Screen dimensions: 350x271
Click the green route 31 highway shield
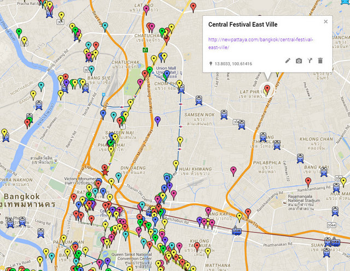145,50
